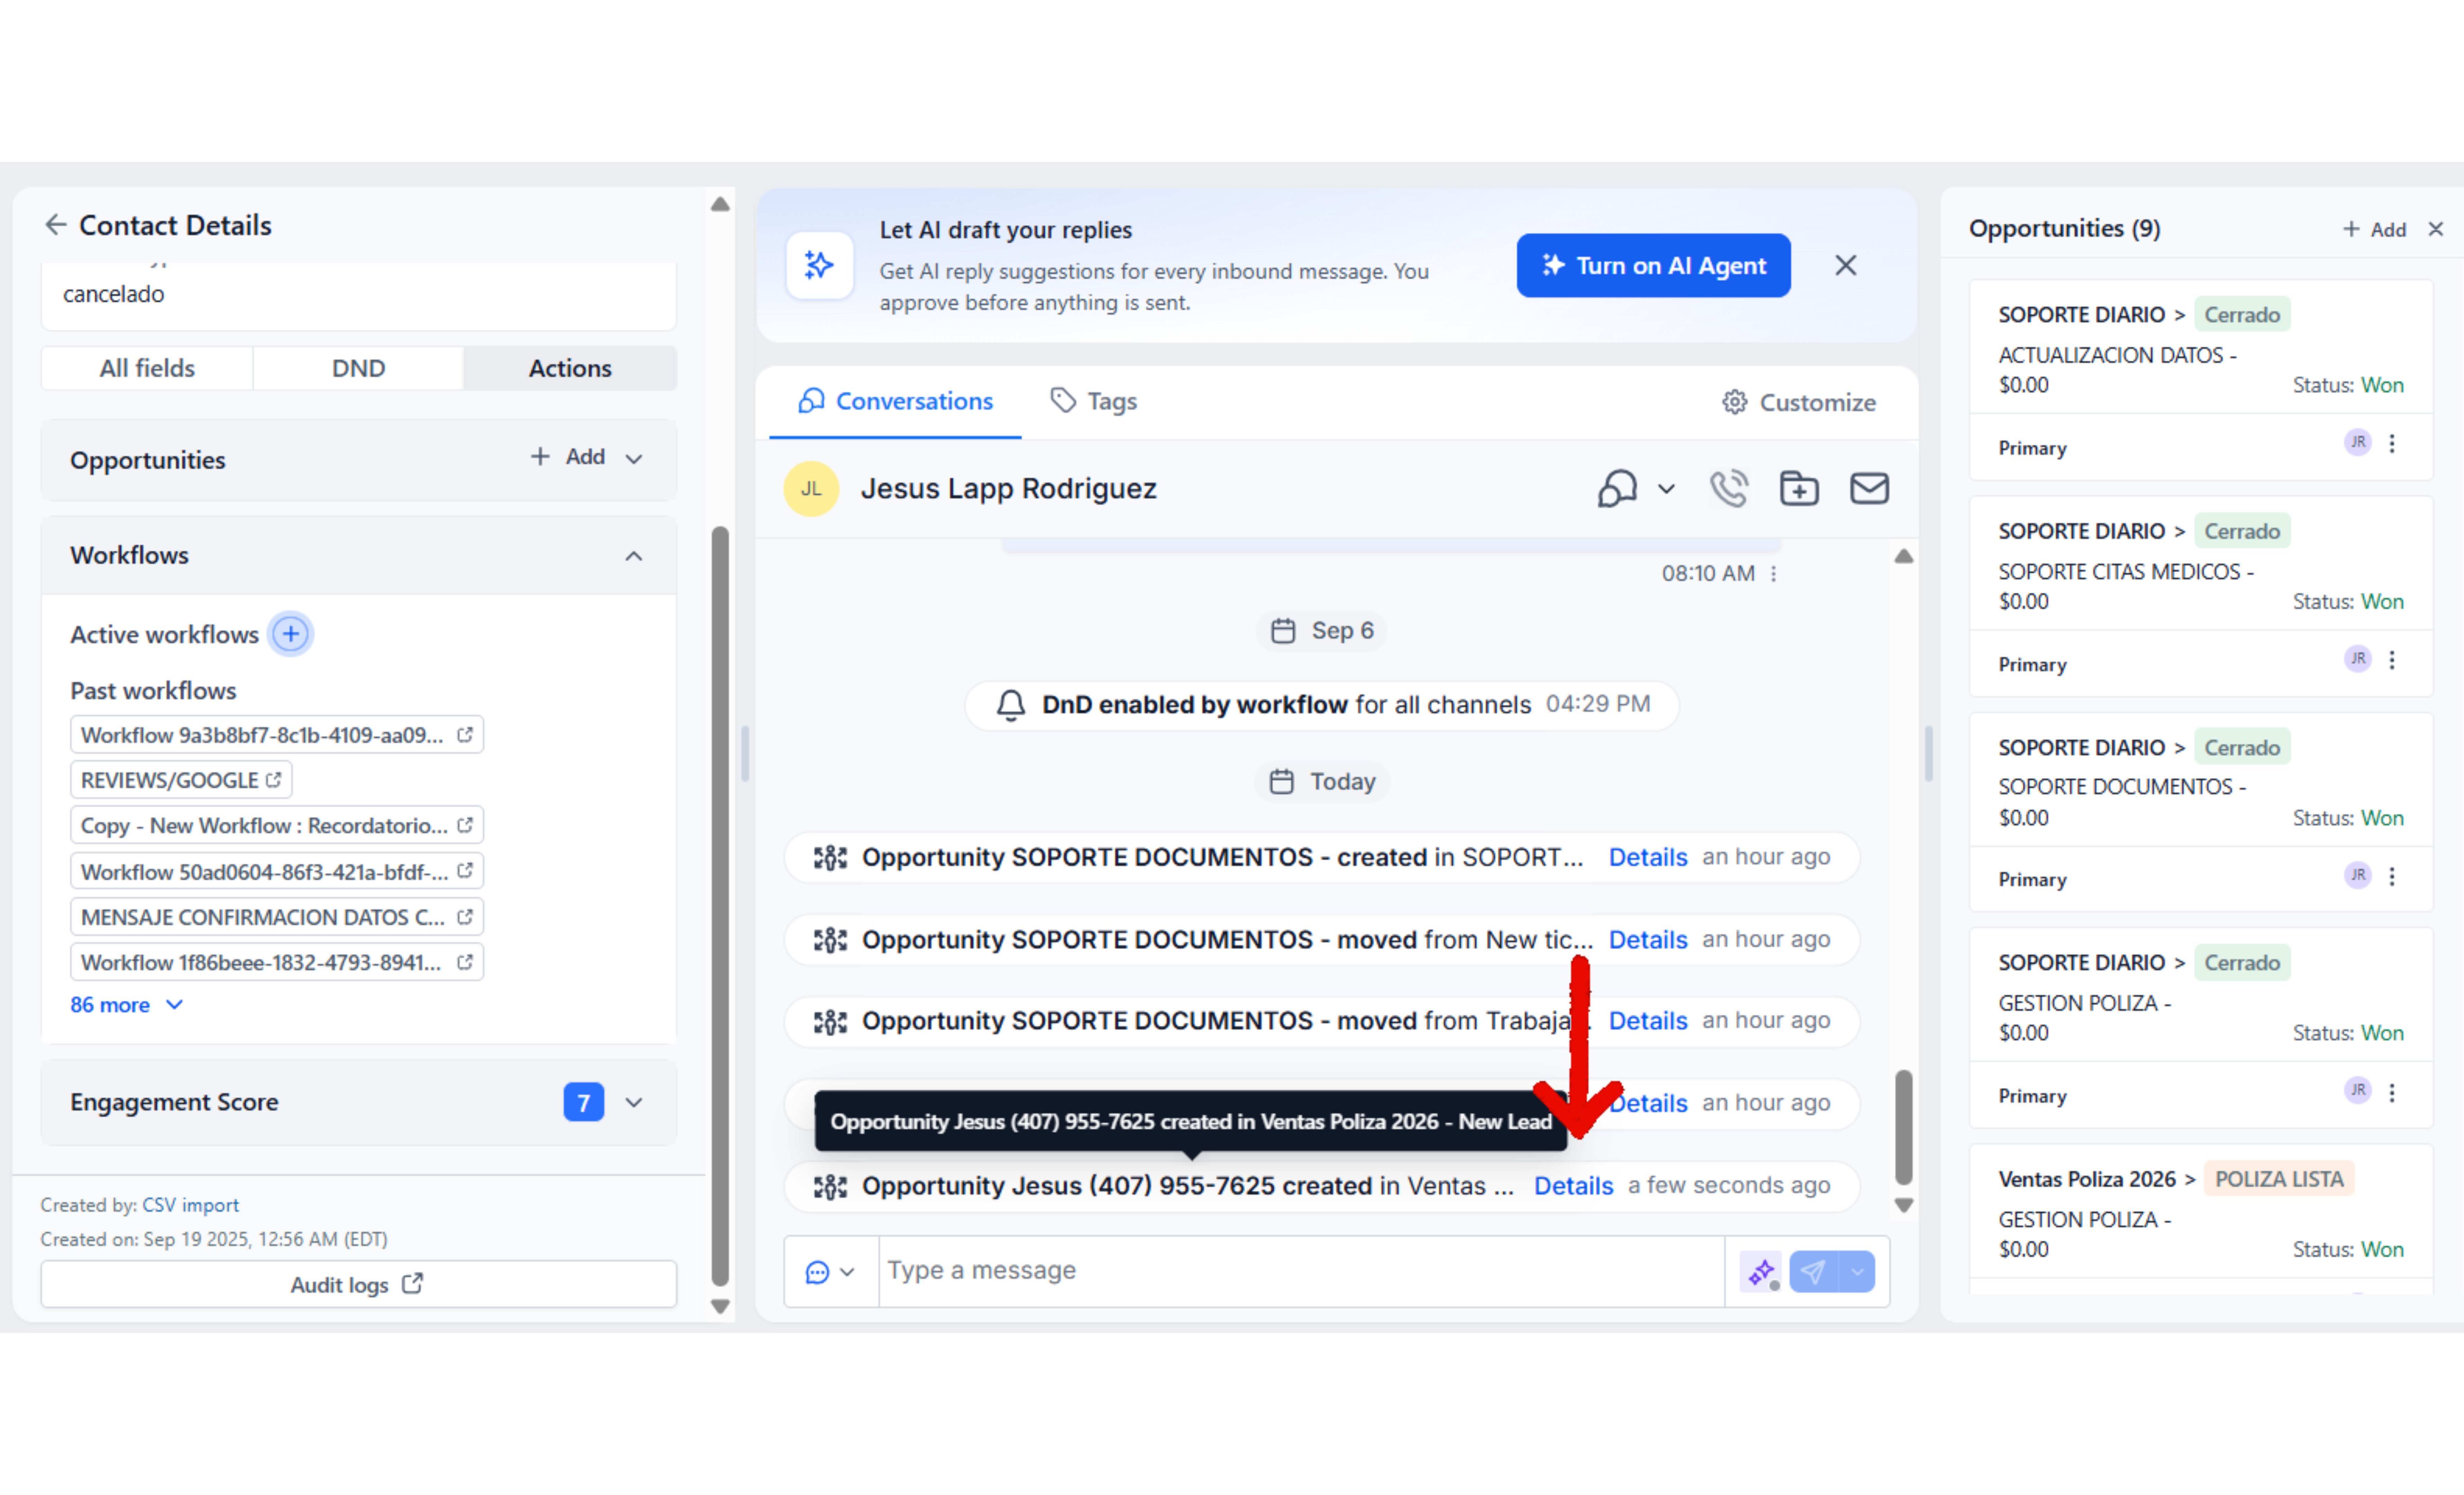Open Copy - New Workflow Recordatorio link icon
This screenshot has width=2464, height=1495.
[x=465, y=825]
